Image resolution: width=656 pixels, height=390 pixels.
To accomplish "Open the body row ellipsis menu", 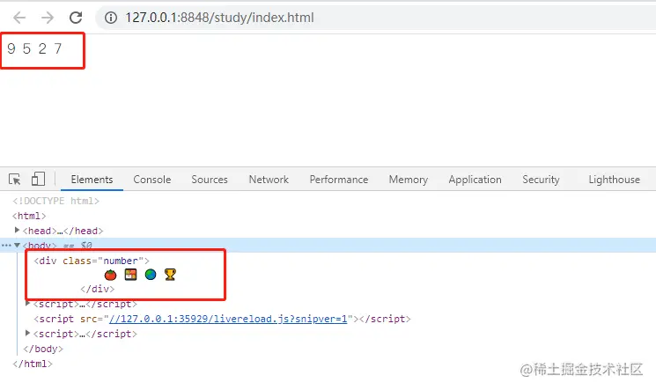I will pyautogui.click(x=6, y=246).
